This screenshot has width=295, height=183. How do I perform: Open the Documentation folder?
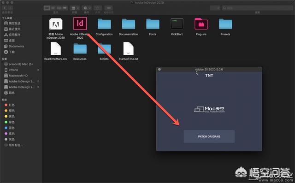(x=129, y=24)
